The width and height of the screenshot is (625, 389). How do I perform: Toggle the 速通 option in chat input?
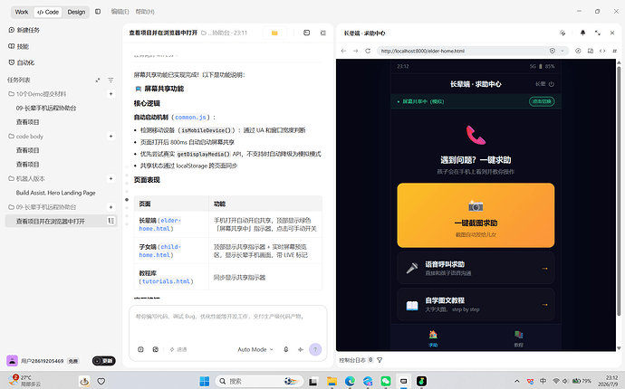tap(178, 349)
